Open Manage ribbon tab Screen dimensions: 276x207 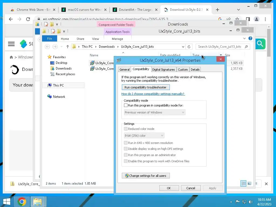(x=118, y=39)
